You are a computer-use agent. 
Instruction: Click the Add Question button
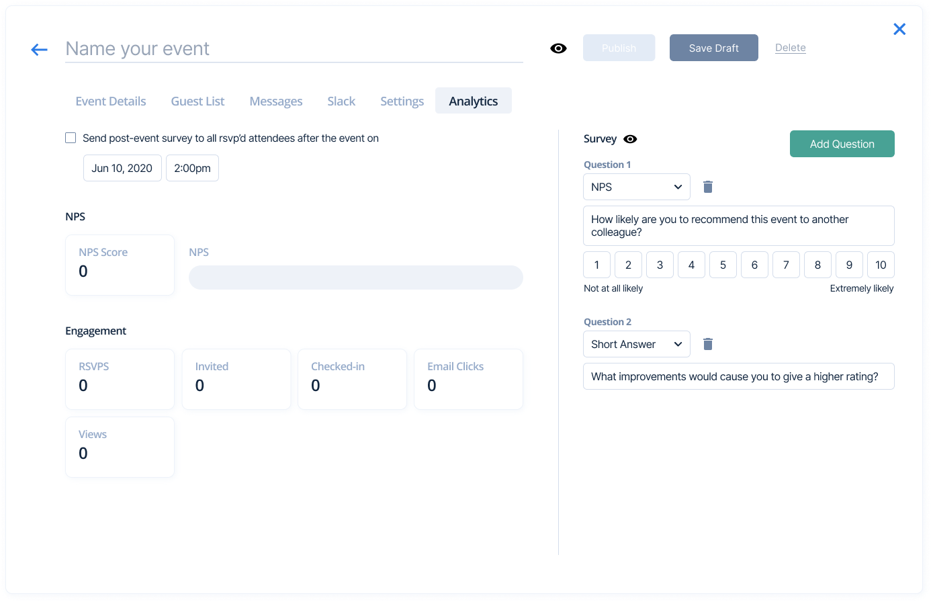click(x=842, y=144)
